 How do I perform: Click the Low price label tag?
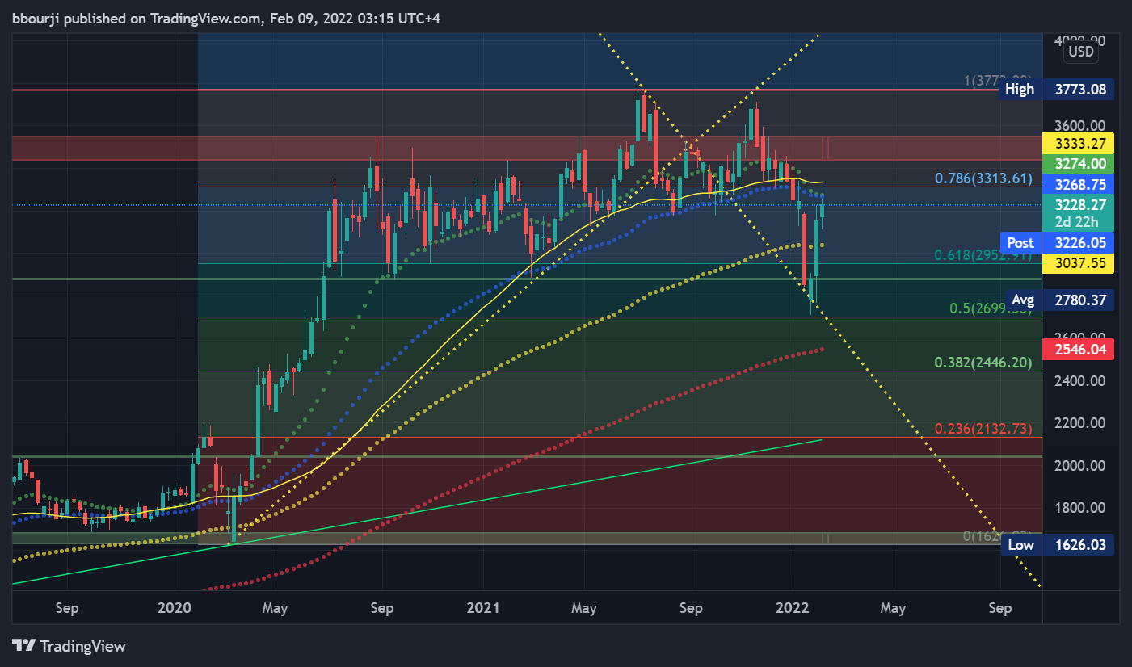(1020, 545)
